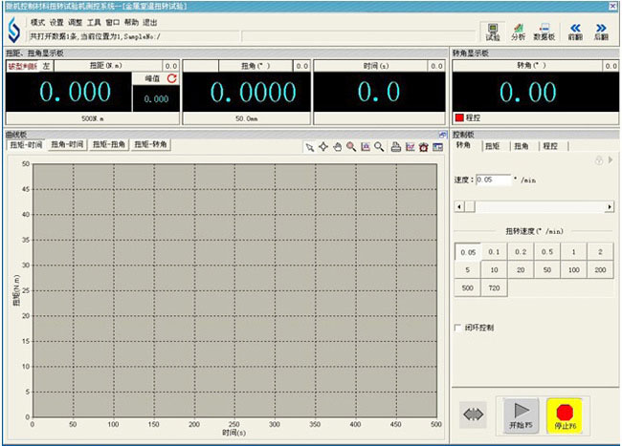Screen dimensions: 622x446
Task: Open the 分析 (analysis) toolbar icon
Action: (518, 31)
